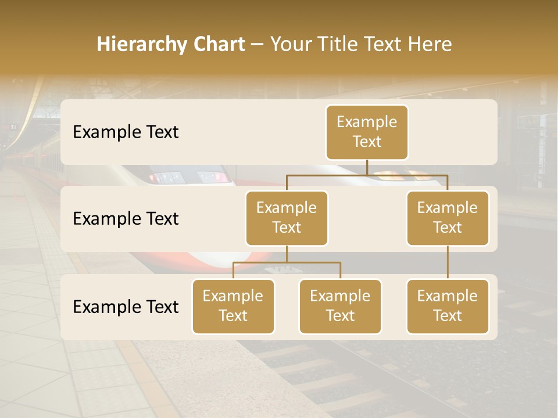Select the right box in the second hierarchy level

(448, 218)
